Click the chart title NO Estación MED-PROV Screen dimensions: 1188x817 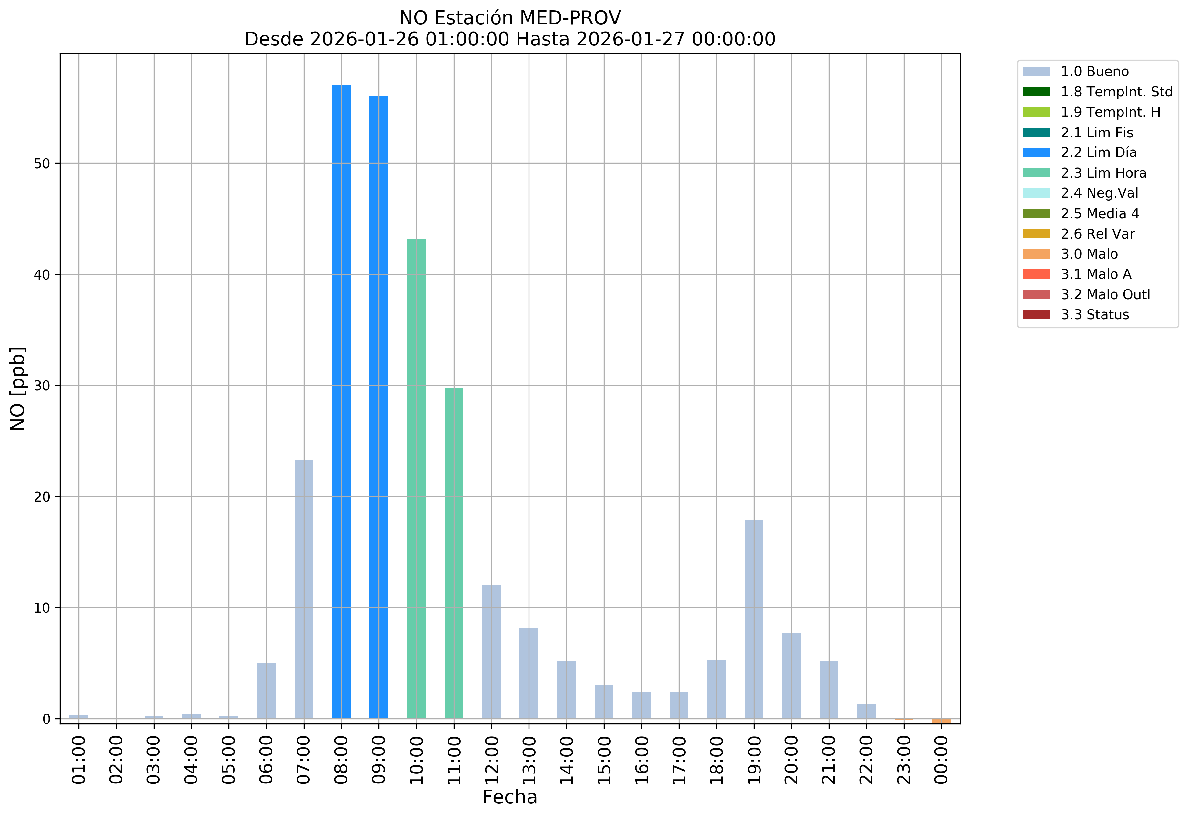click(510, 18)
